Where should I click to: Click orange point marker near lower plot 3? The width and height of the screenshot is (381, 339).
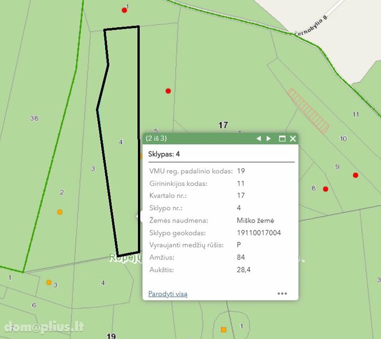tap(49, 282)
